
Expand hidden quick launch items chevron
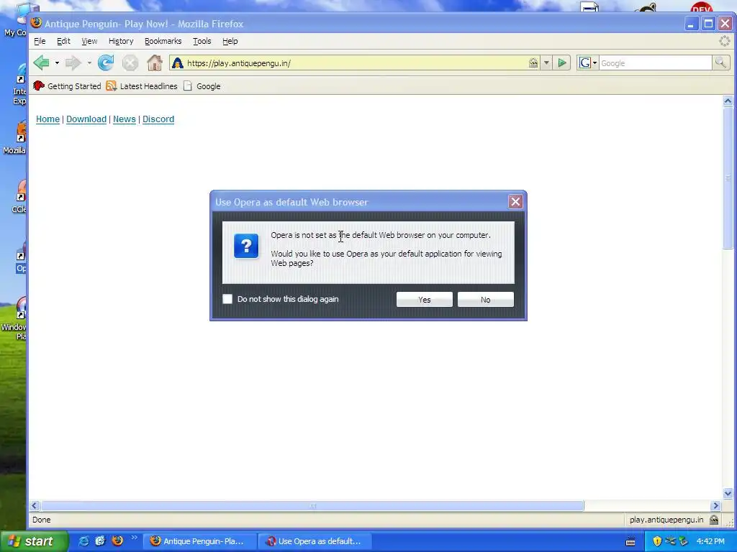[x=134, y=538]
